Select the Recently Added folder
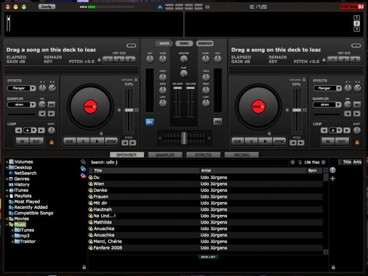This screenshot has height=276, width=368. pyautogui.click(x=31, y=207)
